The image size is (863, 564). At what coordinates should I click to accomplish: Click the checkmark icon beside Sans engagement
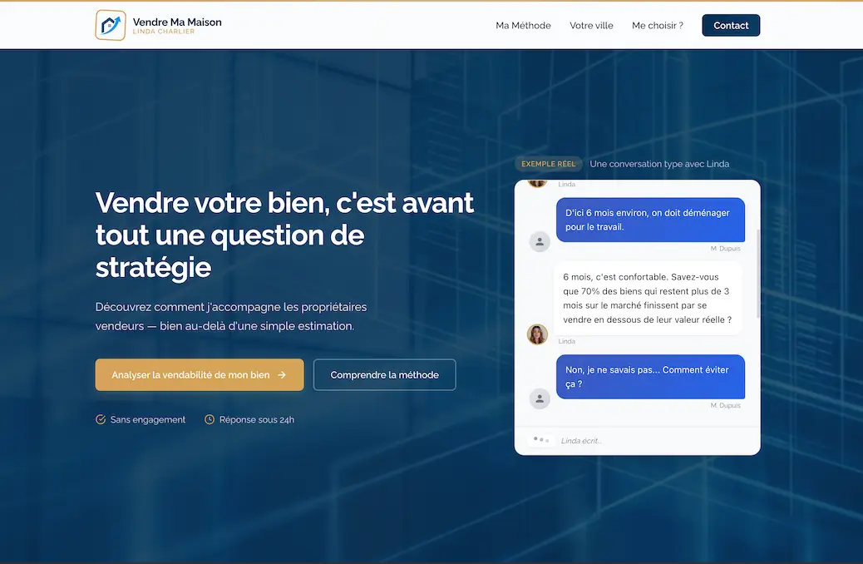point(101,419)
